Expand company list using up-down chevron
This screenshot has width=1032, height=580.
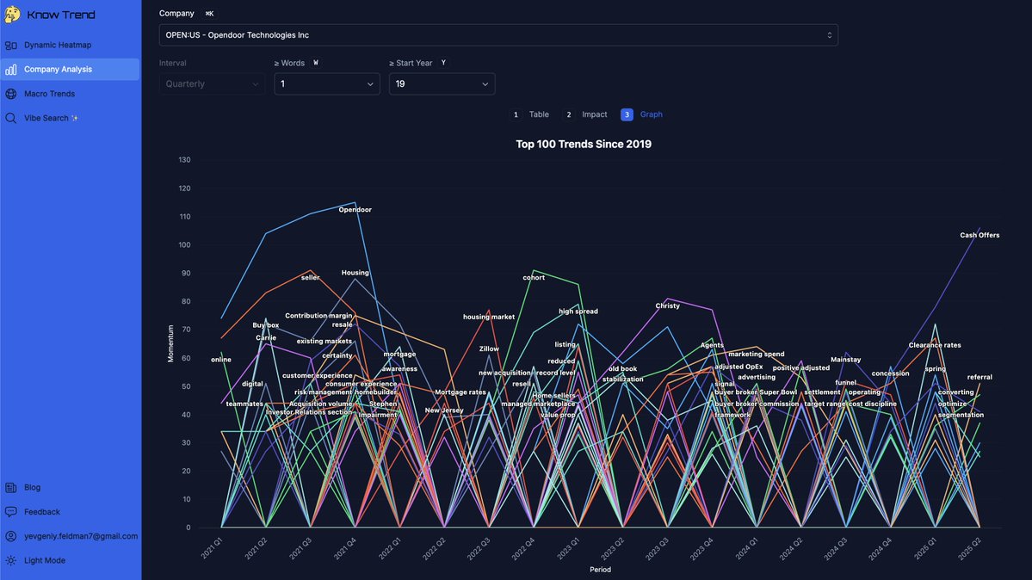(829, 35)
